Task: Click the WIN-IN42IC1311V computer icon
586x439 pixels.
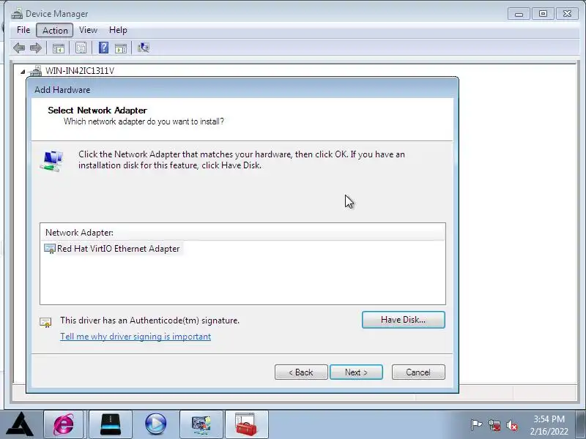Action: pos(36,70)
